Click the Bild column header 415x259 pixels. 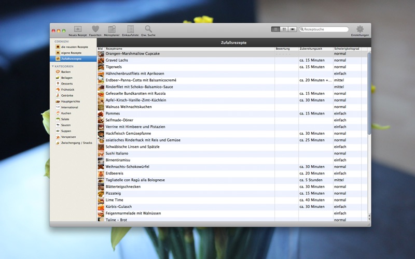click(101, 49)
